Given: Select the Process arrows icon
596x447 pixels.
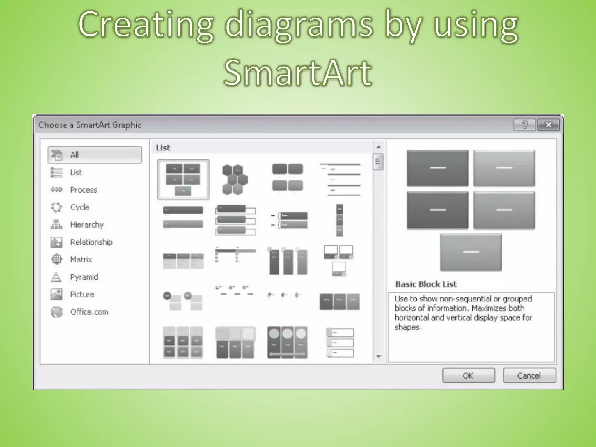Looking at the screenshot, I should [x=56, y=190].
